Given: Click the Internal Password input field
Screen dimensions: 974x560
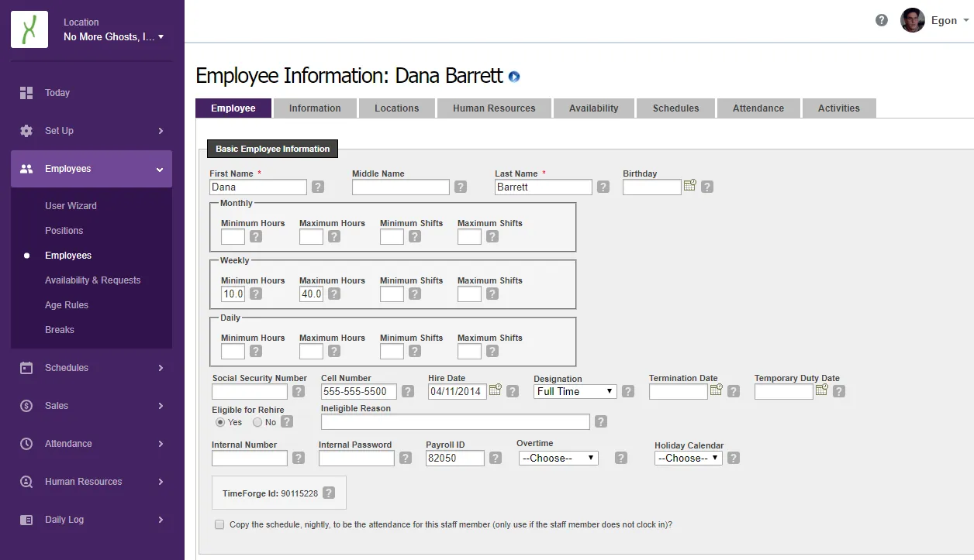Looking at the screenshot, I should coord(357,458).
